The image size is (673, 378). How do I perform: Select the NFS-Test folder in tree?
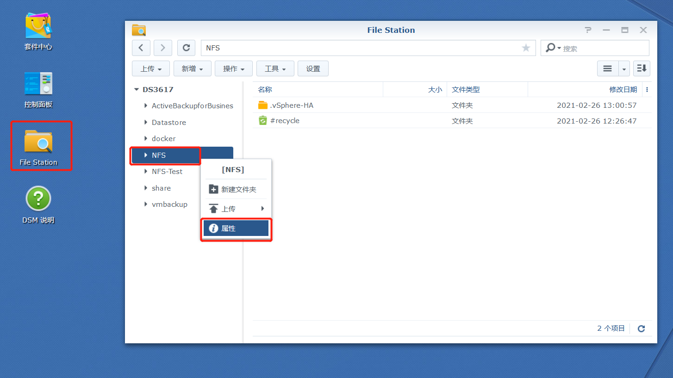[167, 172]
